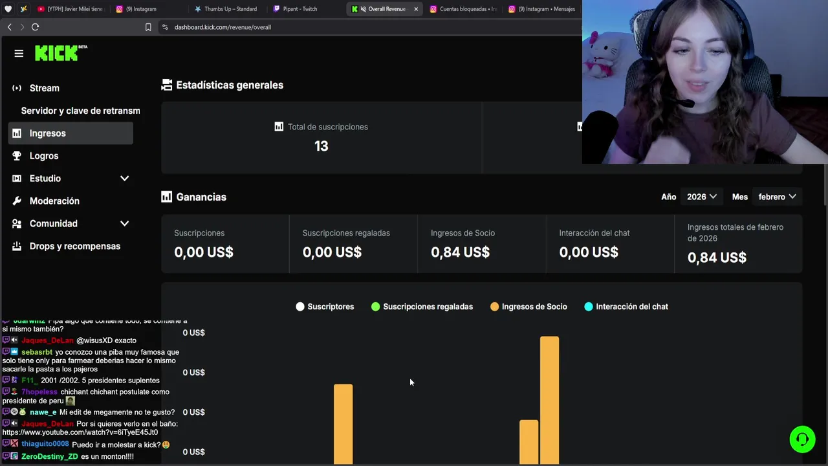Click the heart icon in tab bar
Viewport: 828px width, 466px height.
[8, 9]
